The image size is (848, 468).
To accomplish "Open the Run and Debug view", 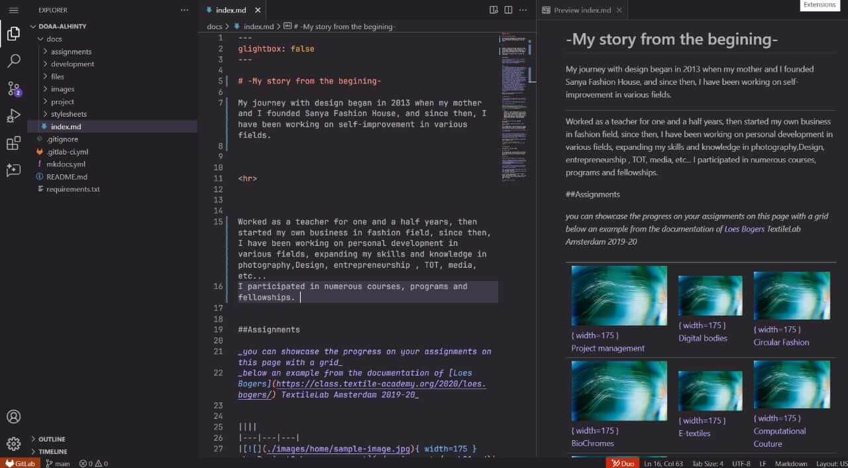I will point(13,116).
